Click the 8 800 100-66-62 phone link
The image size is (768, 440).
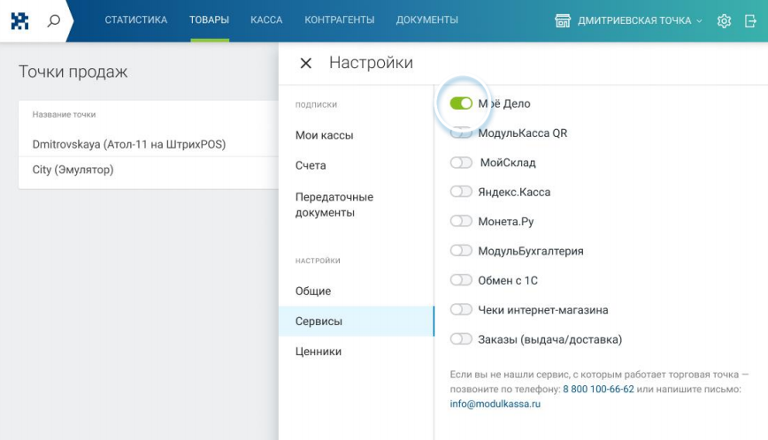point(598,389)
